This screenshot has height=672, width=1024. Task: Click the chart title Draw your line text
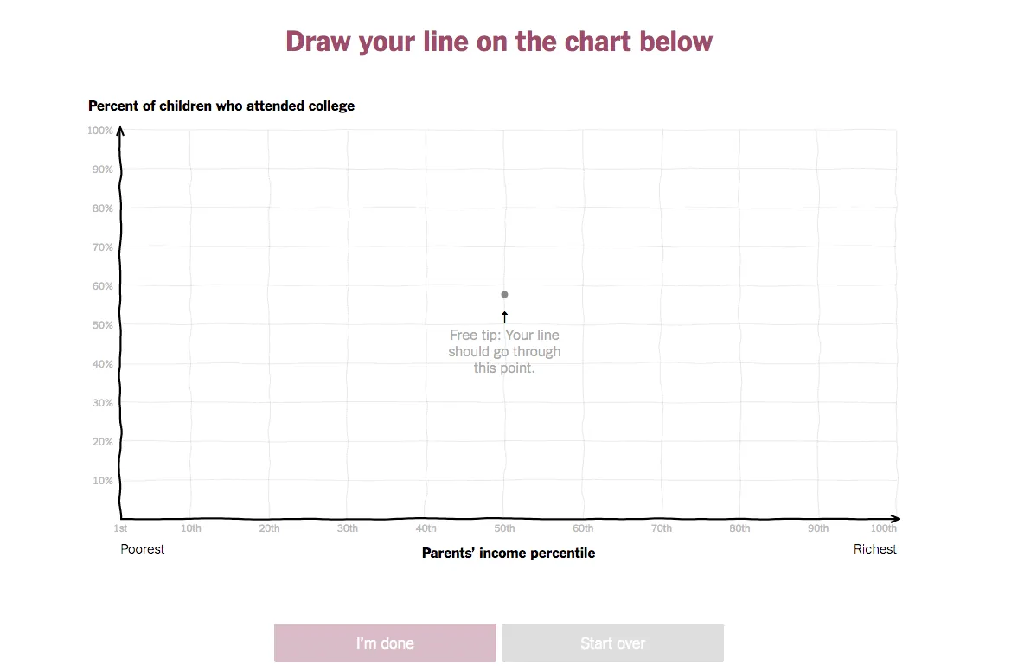[x=499, y=41]
